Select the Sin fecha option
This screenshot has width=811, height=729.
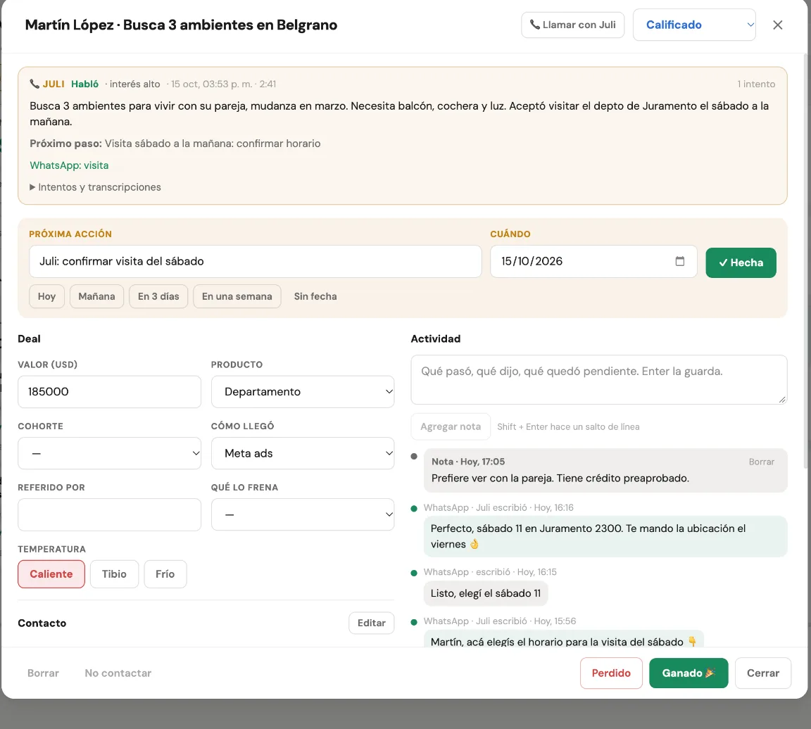click(315, 296)
